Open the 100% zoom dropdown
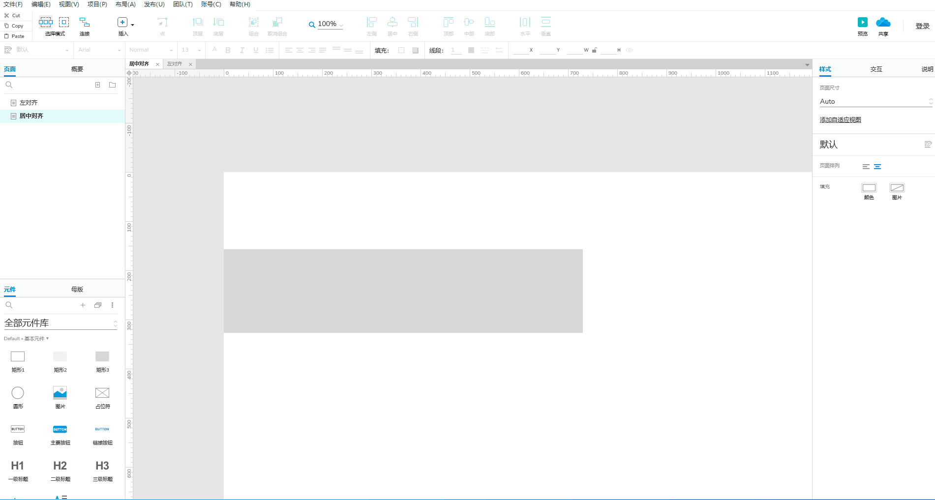This screenshot has height=500, width=935. tap(329, 24)
